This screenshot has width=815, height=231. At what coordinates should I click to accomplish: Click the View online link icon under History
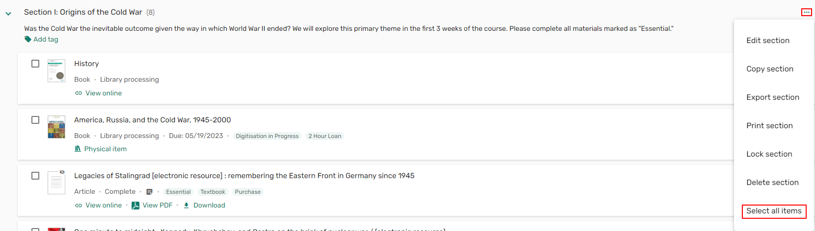point(79,93)
